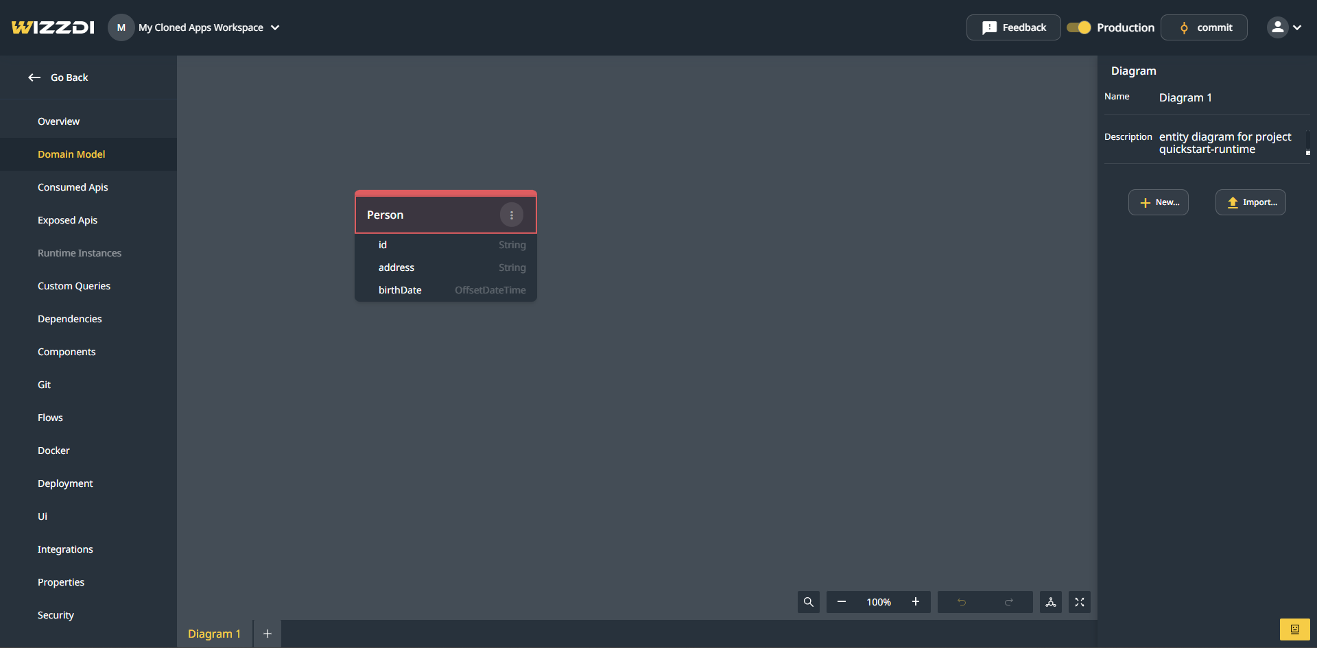Switch to the Diagram 1 tab
The height and width of the screenshot is (648, 1317).
coord(215,634)
